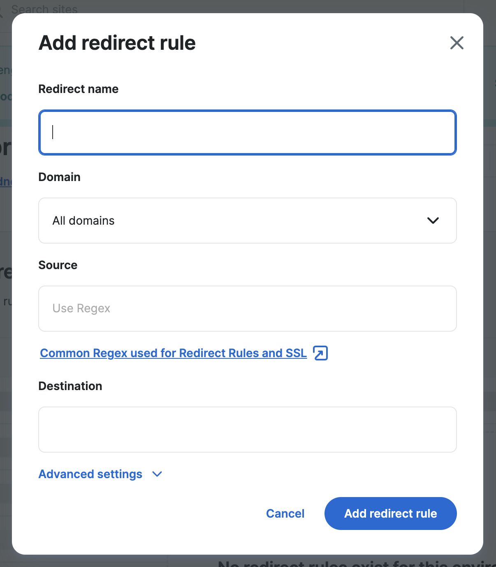The image size is (496, 567).
Task: Click the Redirect name label
Action: (x=78, y=89)
